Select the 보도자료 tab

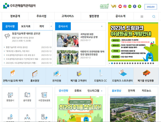[x=26, y=26]
